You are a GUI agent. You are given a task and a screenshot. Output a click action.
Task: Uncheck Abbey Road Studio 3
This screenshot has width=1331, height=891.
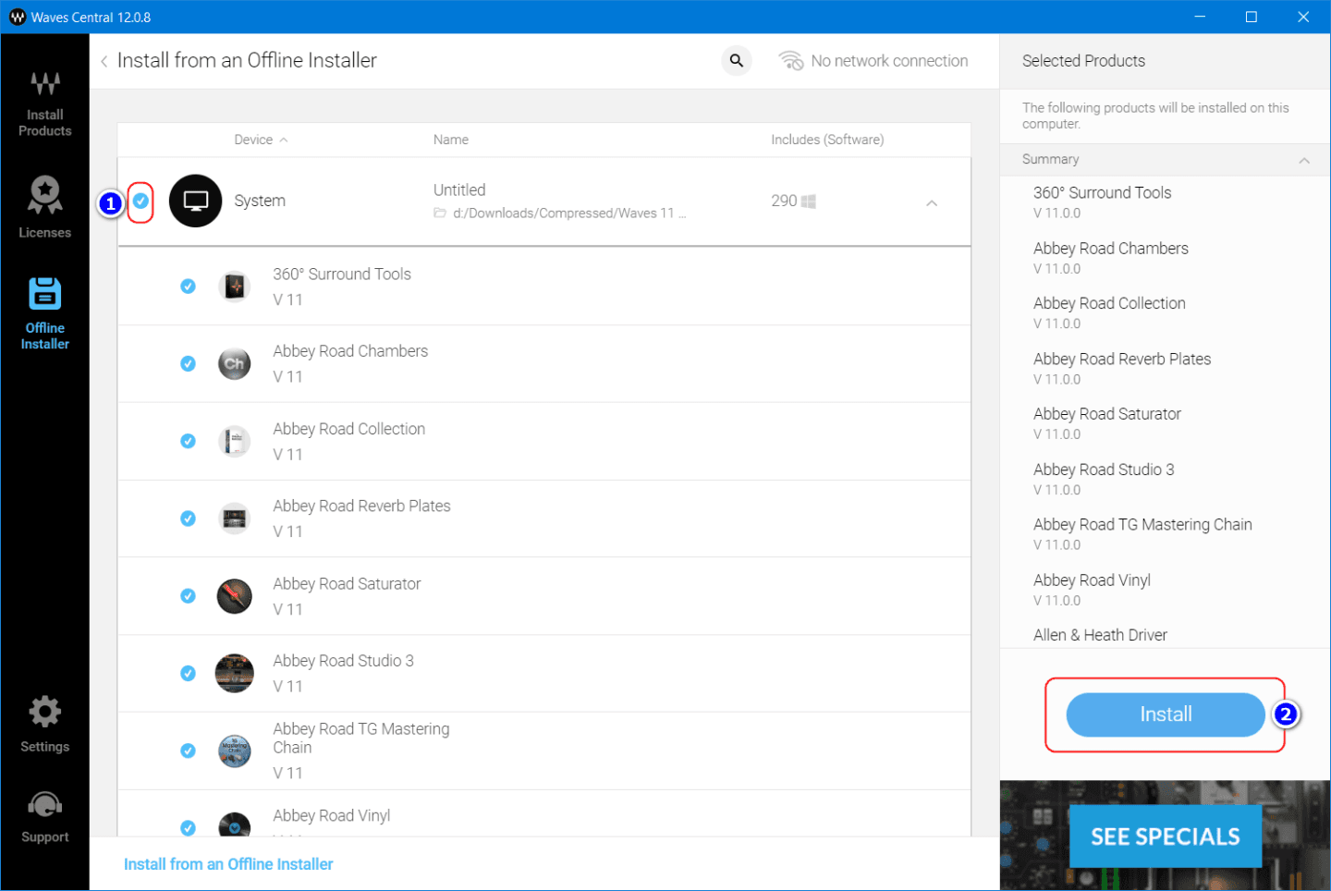tap(188, 673)
